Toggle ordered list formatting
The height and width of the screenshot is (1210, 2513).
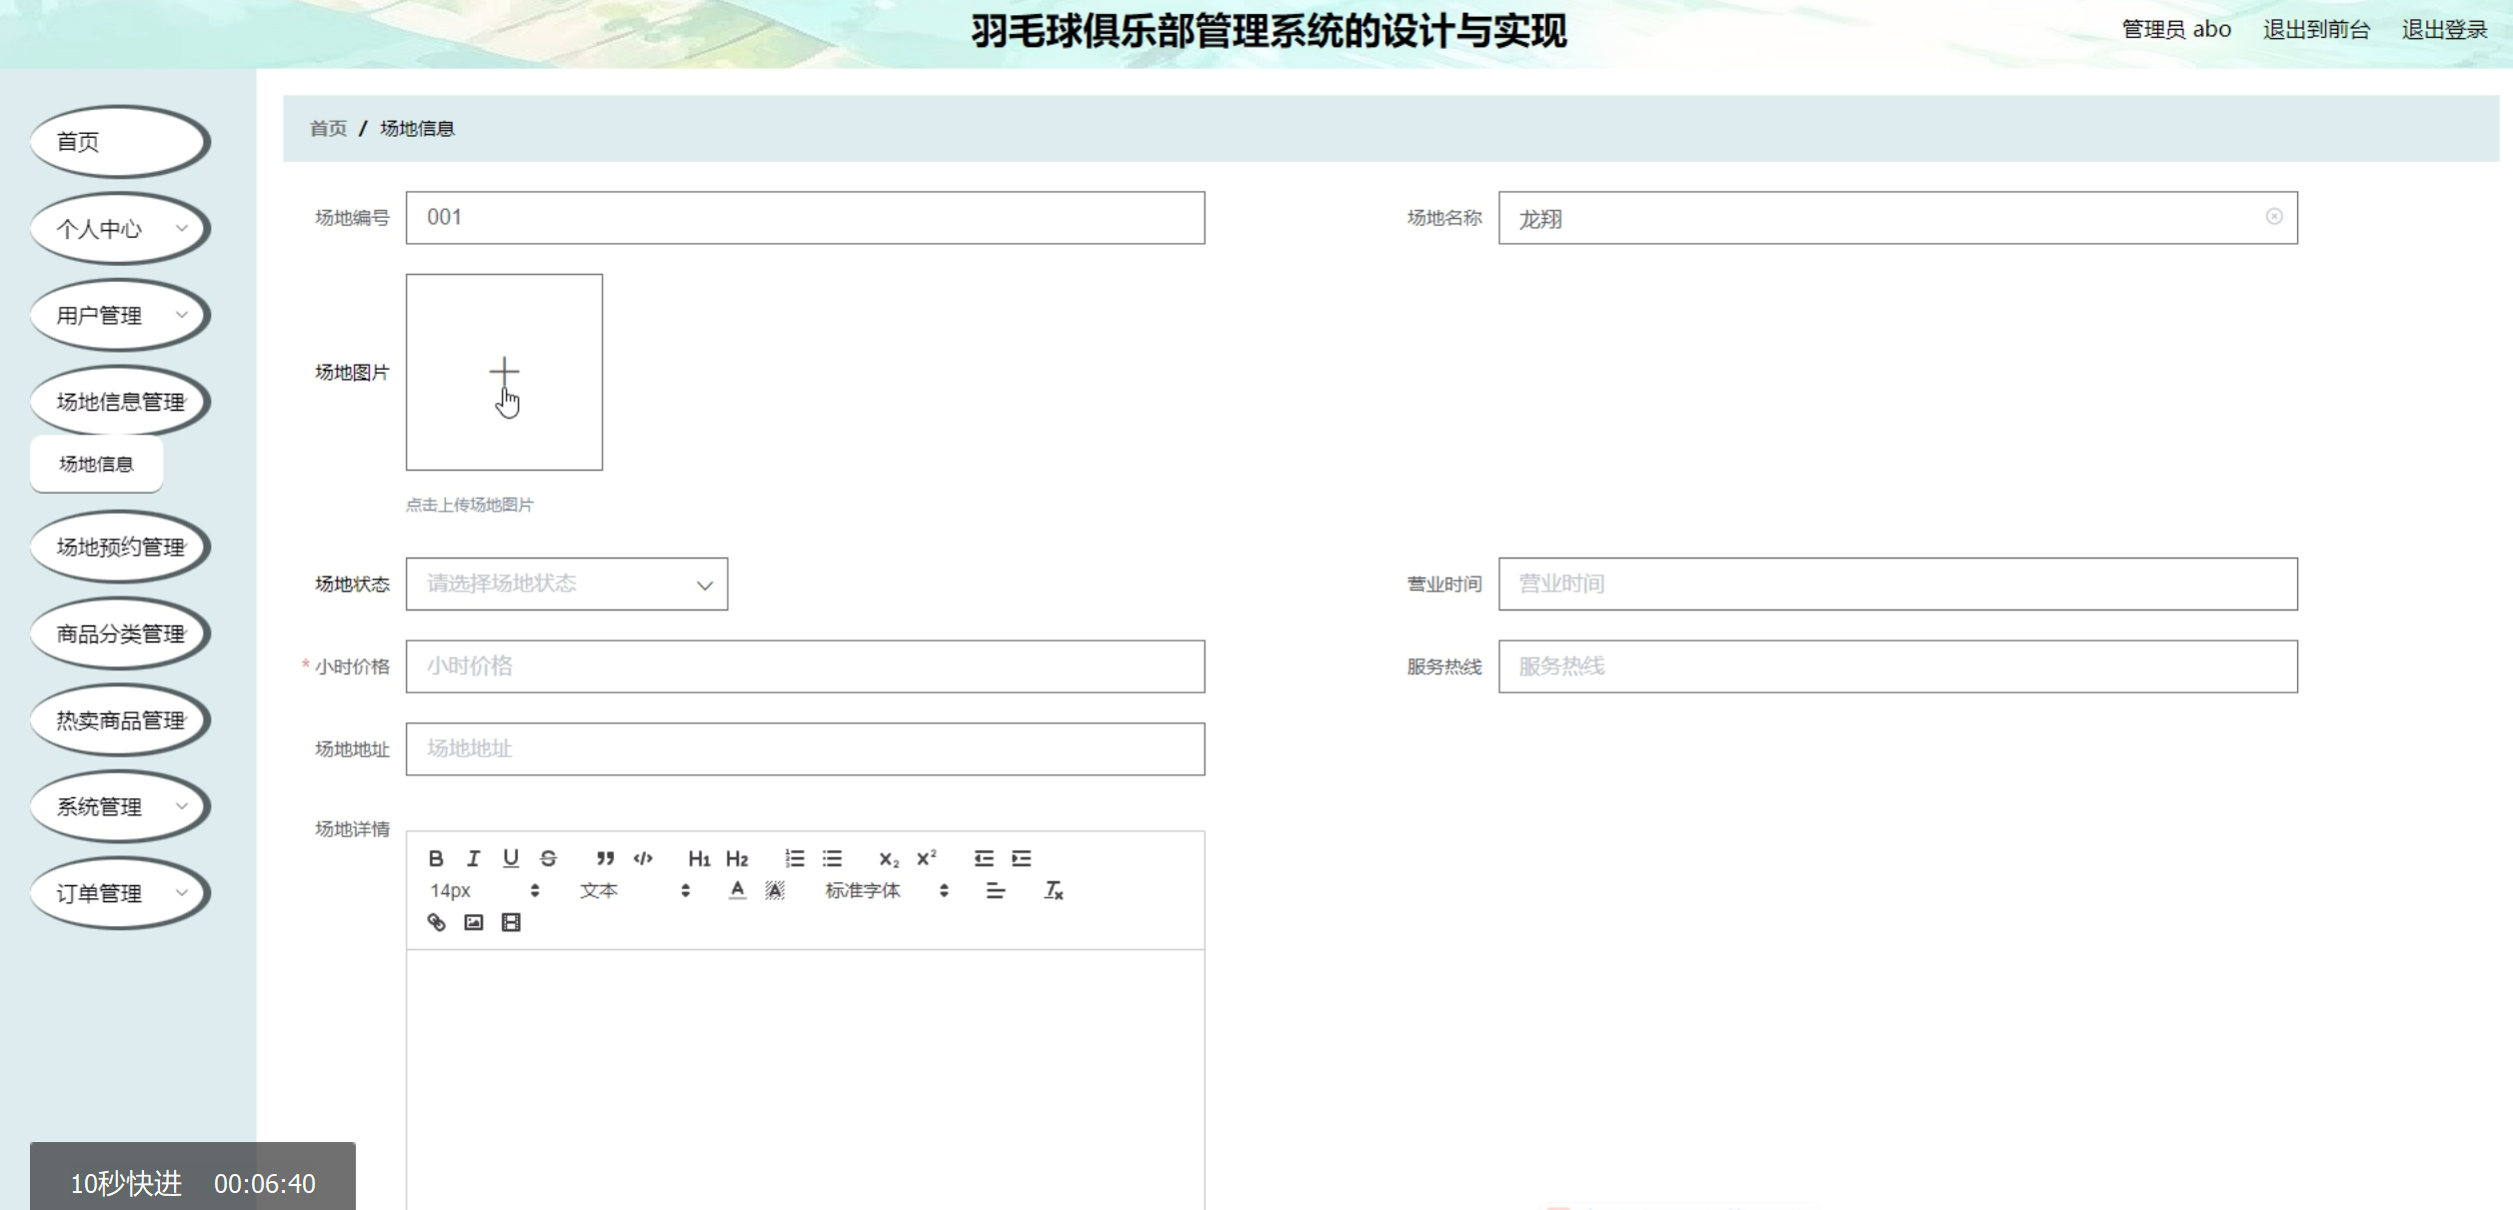(x=795, y=858)
